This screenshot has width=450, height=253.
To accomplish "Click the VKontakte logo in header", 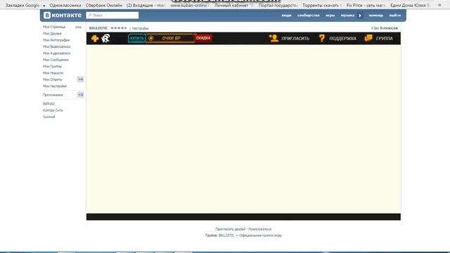I will (x=63, y=15).
